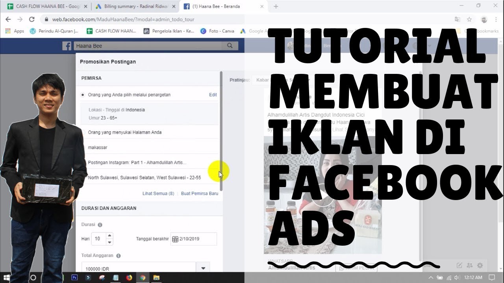
Task: Click the translate page icon in address bar
Action: pyautogui.click(x=457, y=19)
